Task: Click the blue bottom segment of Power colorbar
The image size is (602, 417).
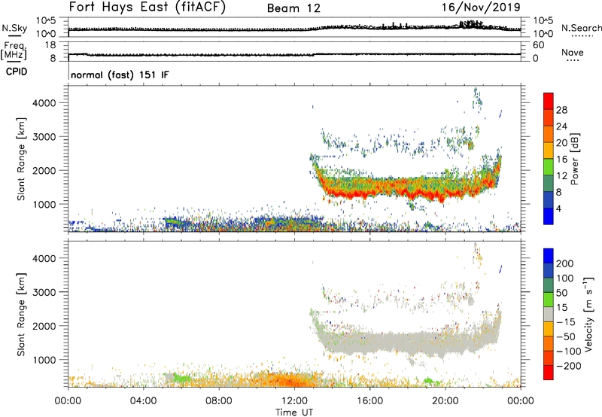Action: tap(549, 216)
